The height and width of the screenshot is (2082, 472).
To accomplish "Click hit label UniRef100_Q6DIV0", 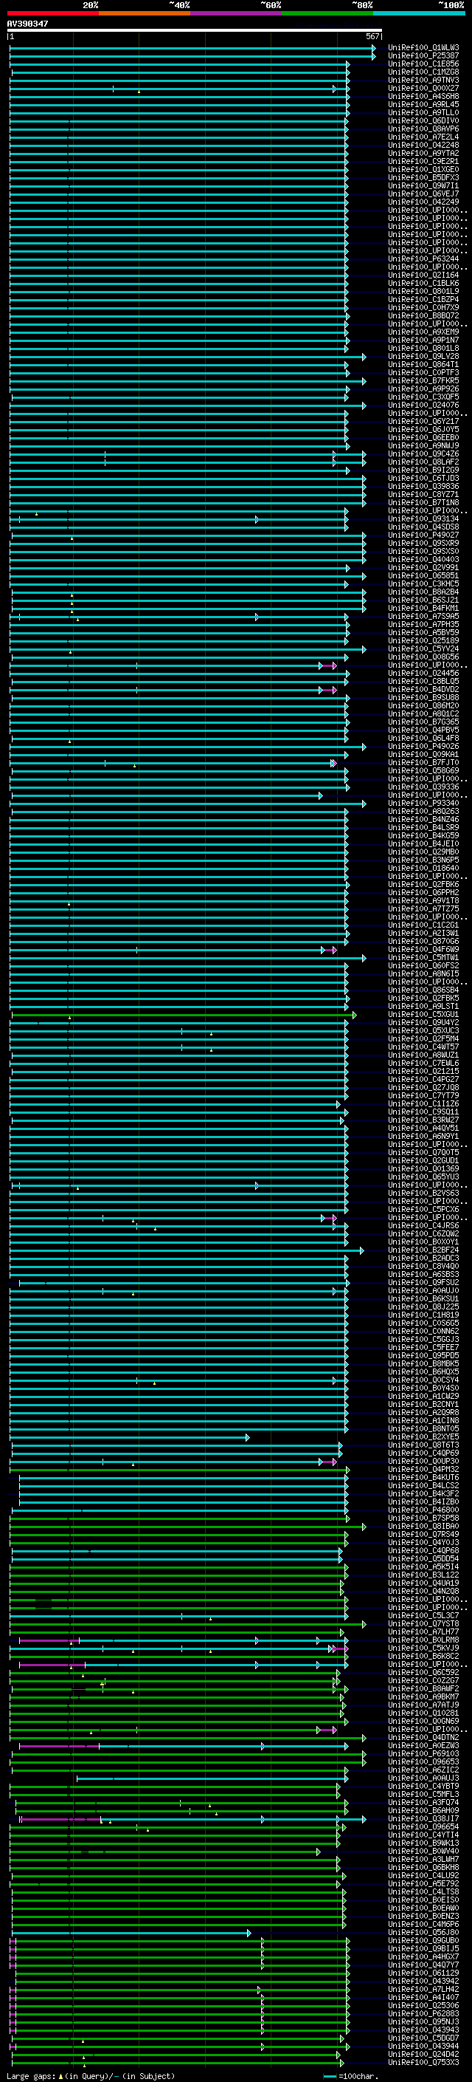I will tap(423, 120).
